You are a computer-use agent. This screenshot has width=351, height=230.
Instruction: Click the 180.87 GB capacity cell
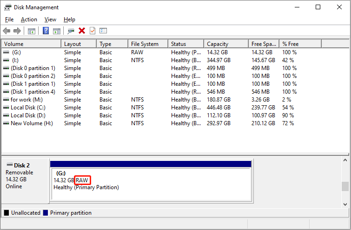[219, 100]
